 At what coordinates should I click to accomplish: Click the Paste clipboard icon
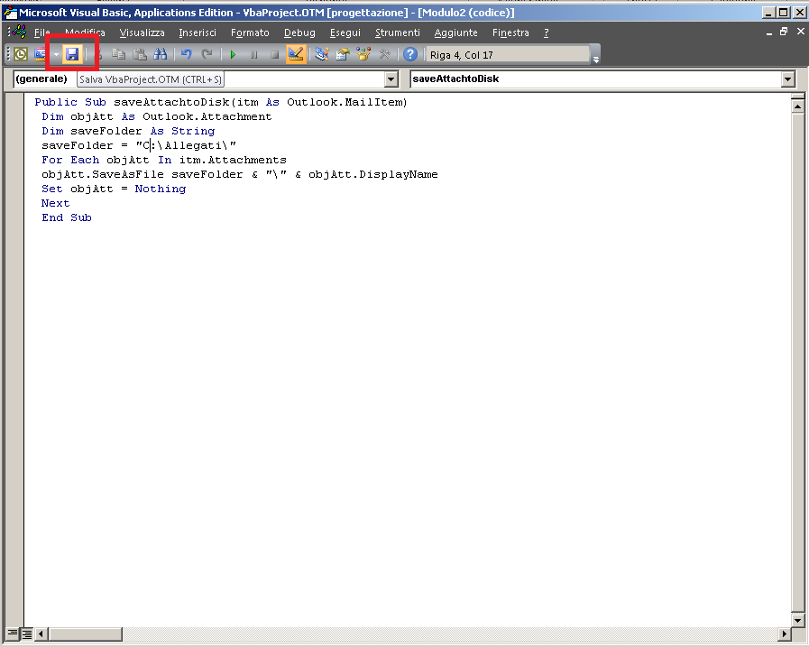[x=139, y=54]
